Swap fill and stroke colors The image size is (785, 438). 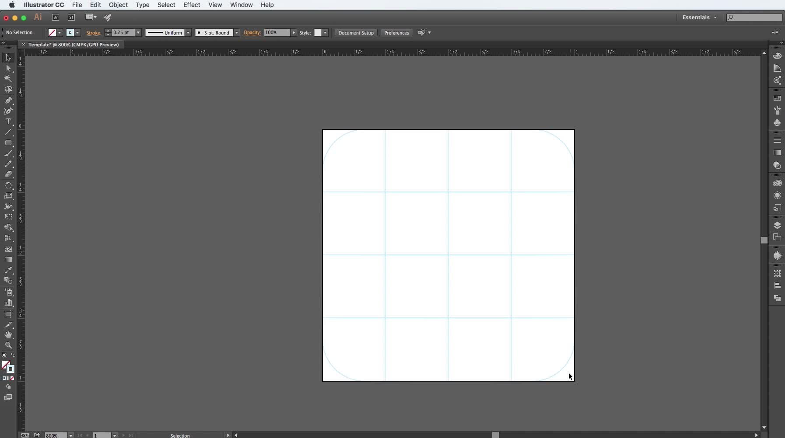pyautogui.click(x=13, y=355)
